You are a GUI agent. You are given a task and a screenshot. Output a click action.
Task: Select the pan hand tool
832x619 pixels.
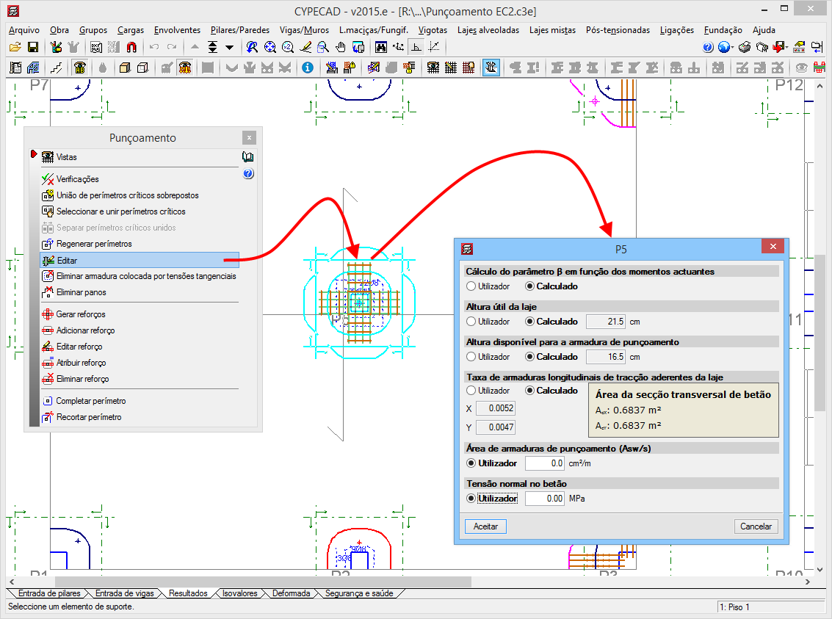(x=341, y=47)
